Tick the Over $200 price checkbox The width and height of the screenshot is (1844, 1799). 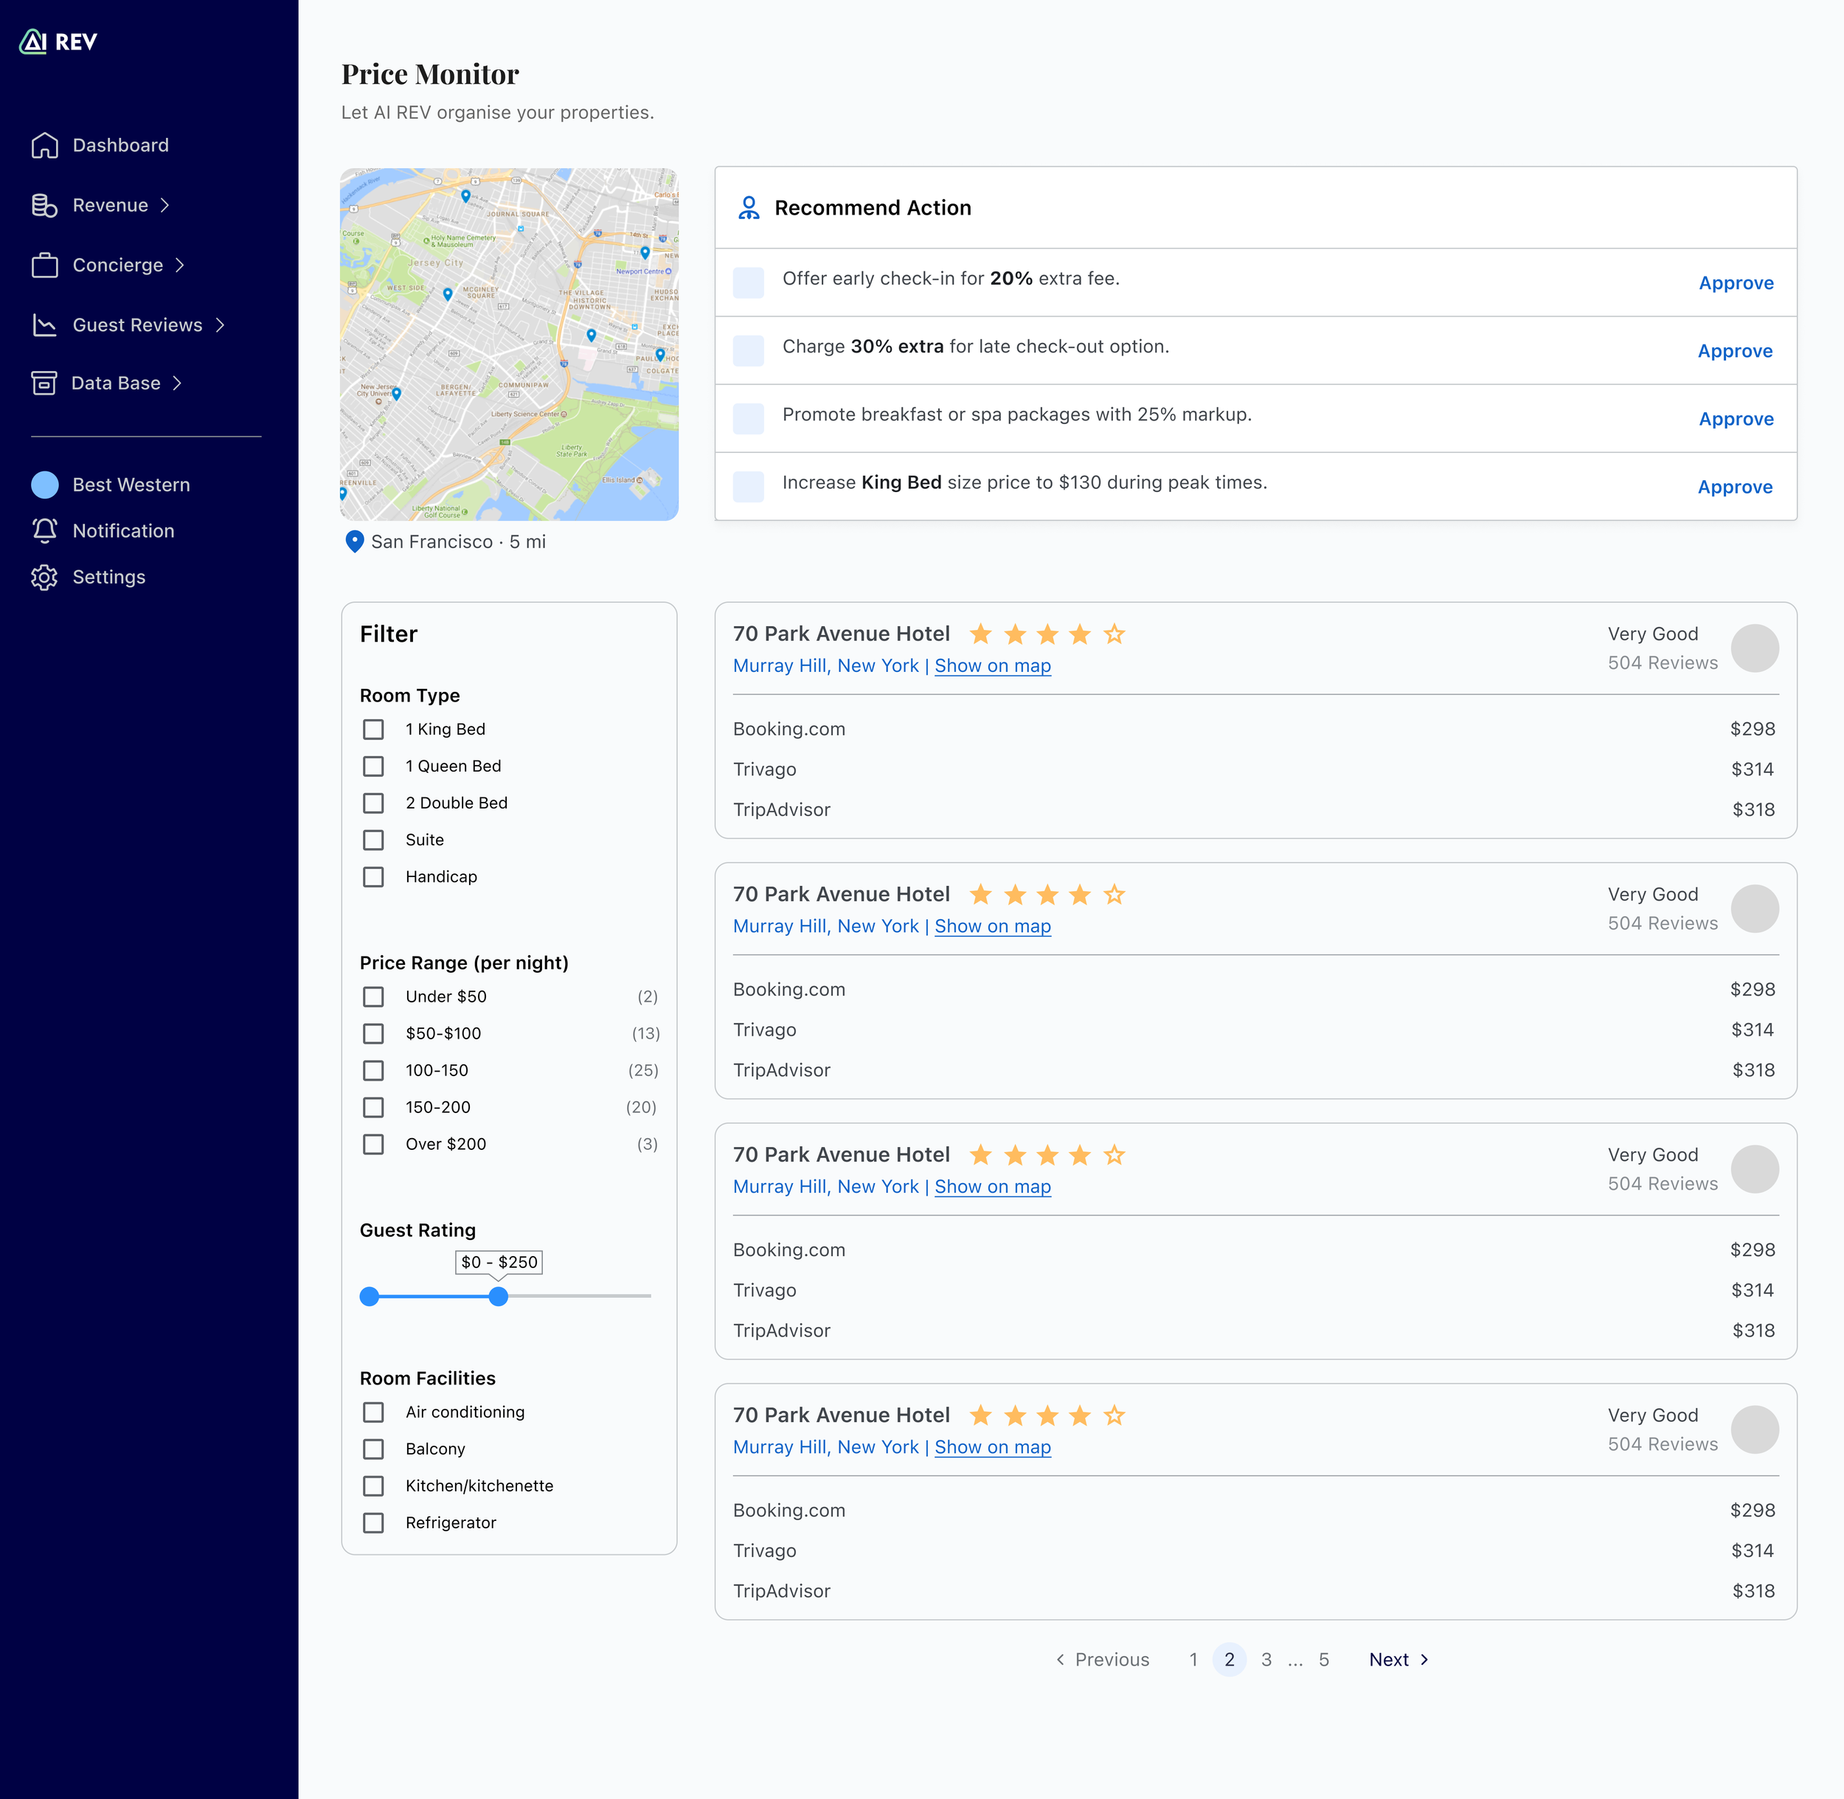point(373,1144)
